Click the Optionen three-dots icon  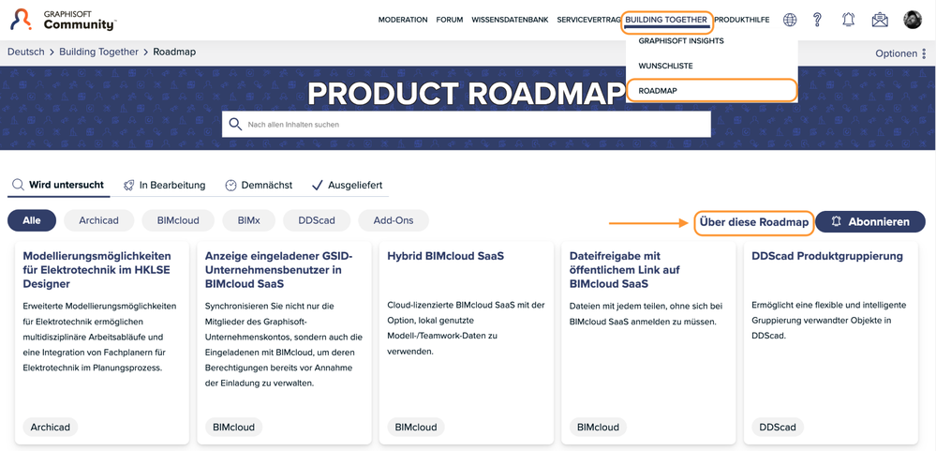(924, 53)
